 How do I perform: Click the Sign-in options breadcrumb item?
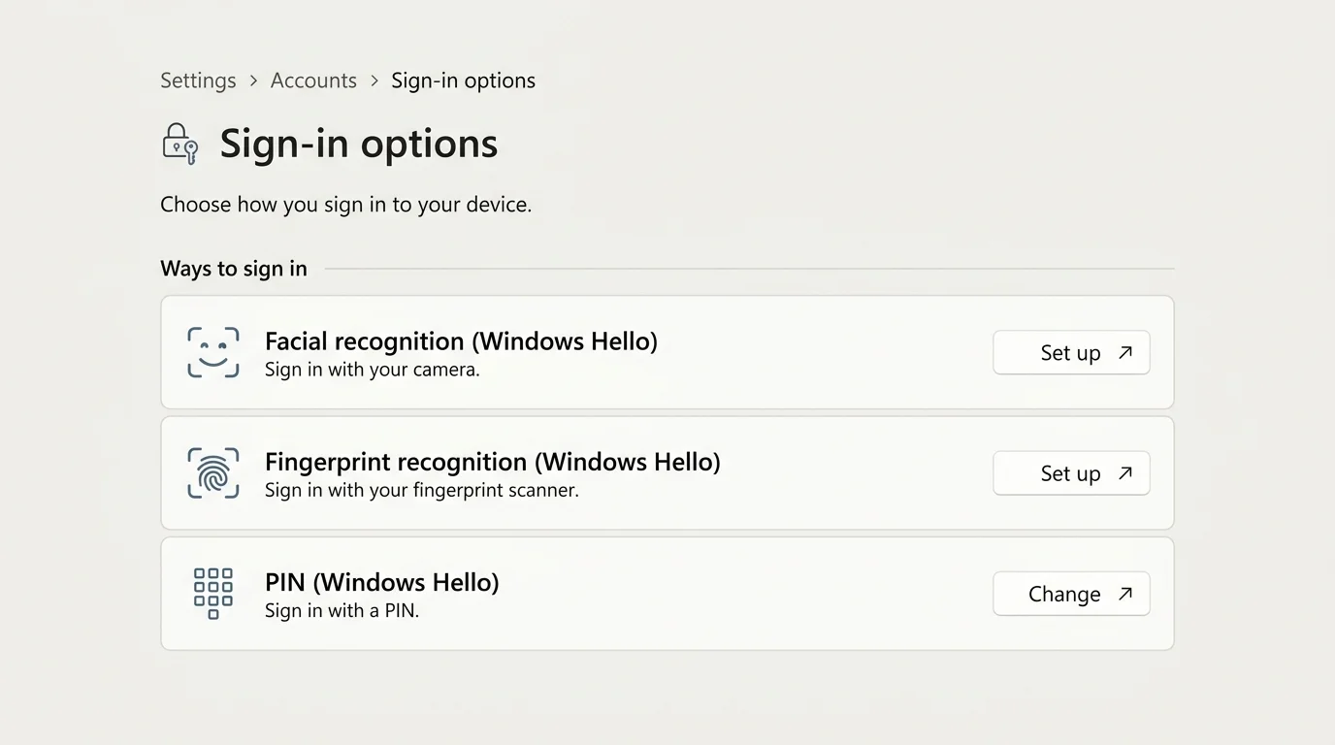pos(463,81)
